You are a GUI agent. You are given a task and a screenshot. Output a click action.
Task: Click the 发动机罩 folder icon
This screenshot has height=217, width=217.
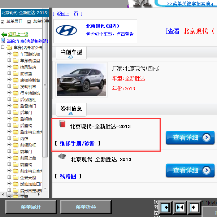coord(16,87)
